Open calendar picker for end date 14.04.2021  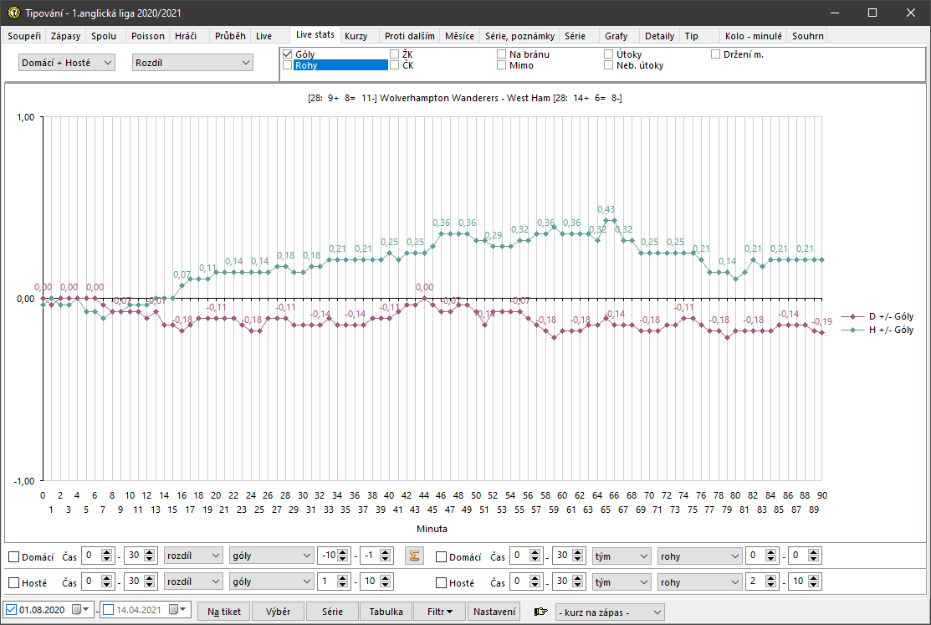174,611
